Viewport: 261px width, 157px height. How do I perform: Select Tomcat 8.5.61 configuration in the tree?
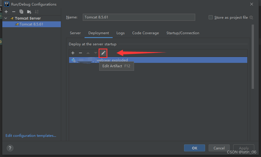coord(32,24)
